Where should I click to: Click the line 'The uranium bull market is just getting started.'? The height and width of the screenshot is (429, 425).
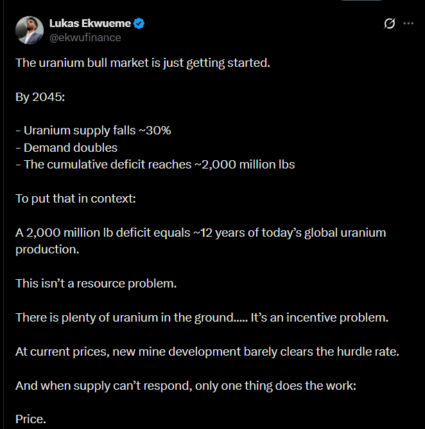(143, 63)
